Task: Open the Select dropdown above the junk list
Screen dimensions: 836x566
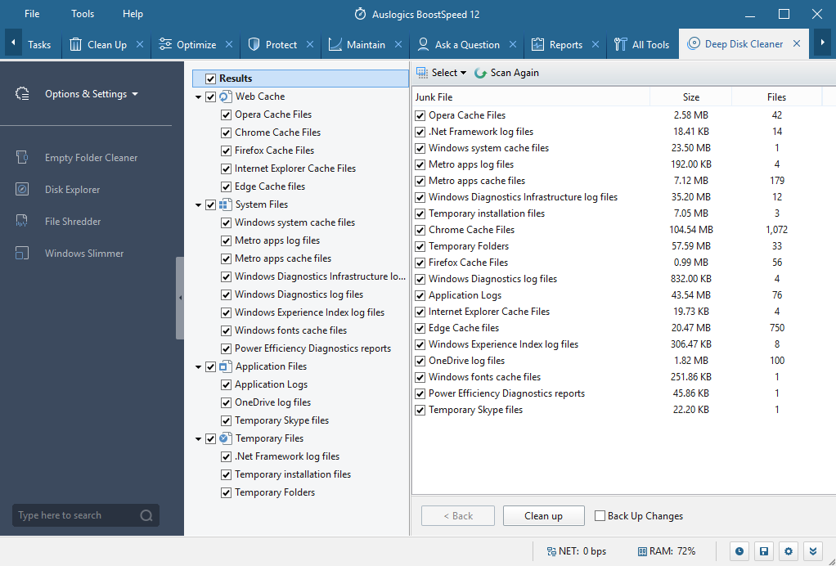Action: pyautogui.click(x=441, y=72)
